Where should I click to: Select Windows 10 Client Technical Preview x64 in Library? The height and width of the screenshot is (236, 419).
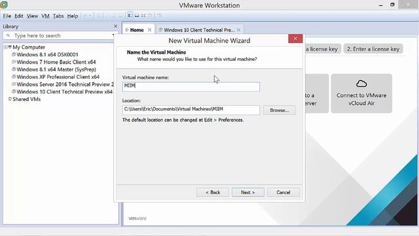coord(62,92)
